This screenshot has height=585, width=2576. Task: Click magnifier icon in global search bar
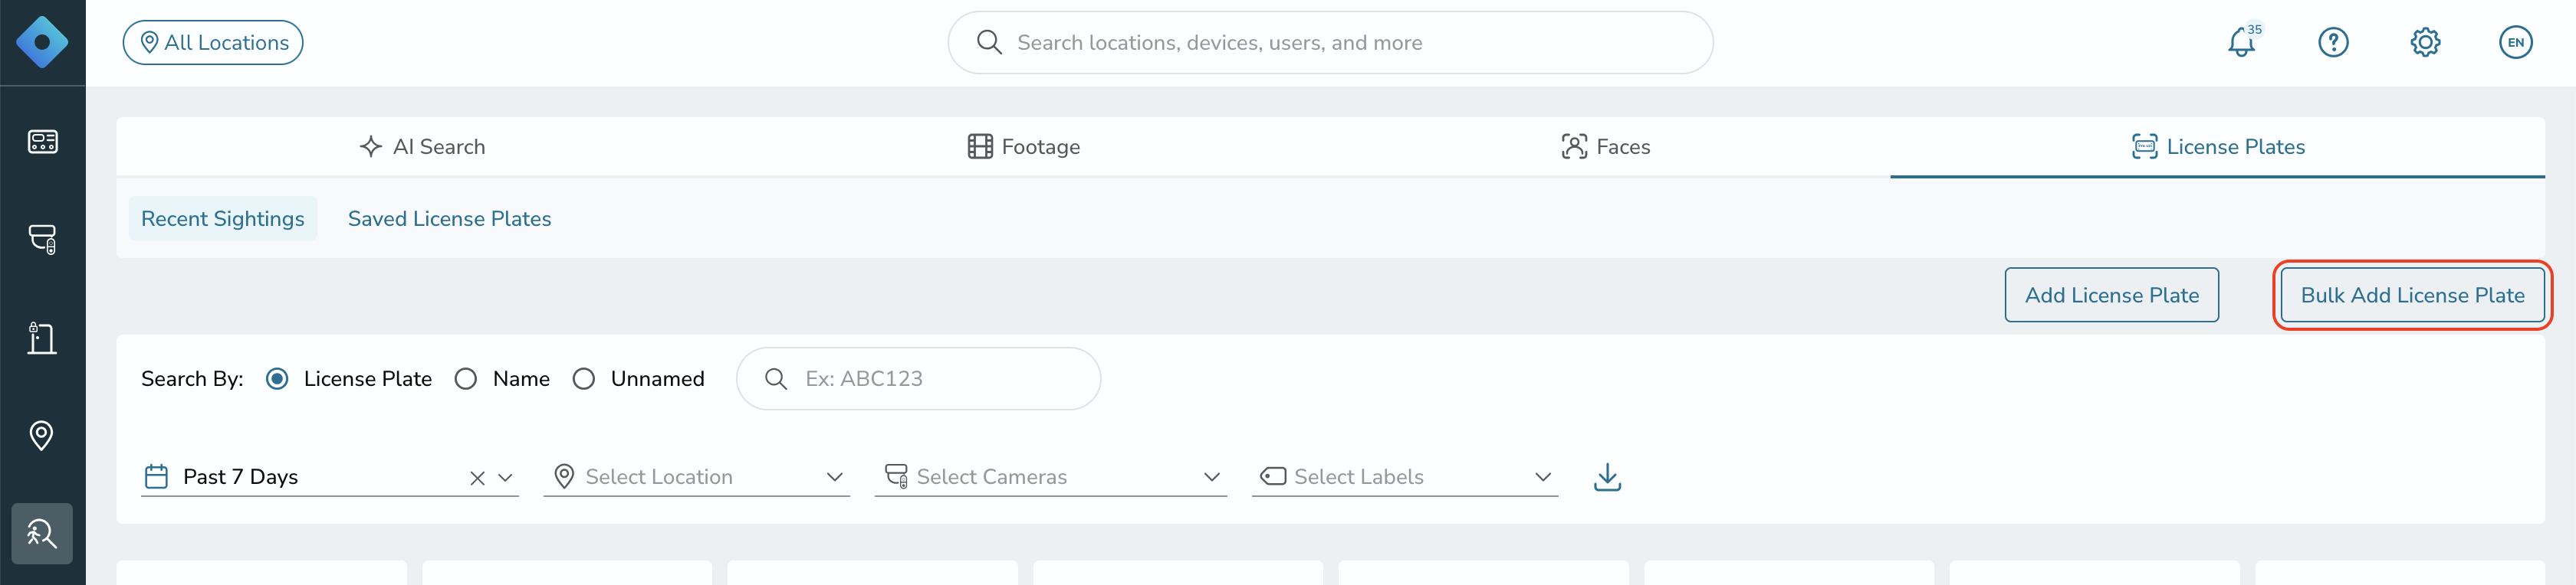click(x=988, y=42)
